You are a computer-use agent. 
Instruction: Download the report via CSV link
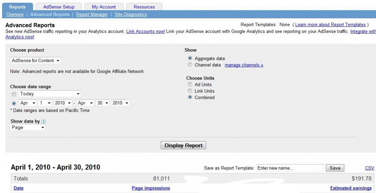[x=370, y=168]
